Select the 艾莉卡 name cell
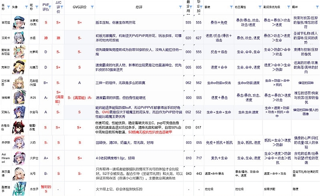 6,38
